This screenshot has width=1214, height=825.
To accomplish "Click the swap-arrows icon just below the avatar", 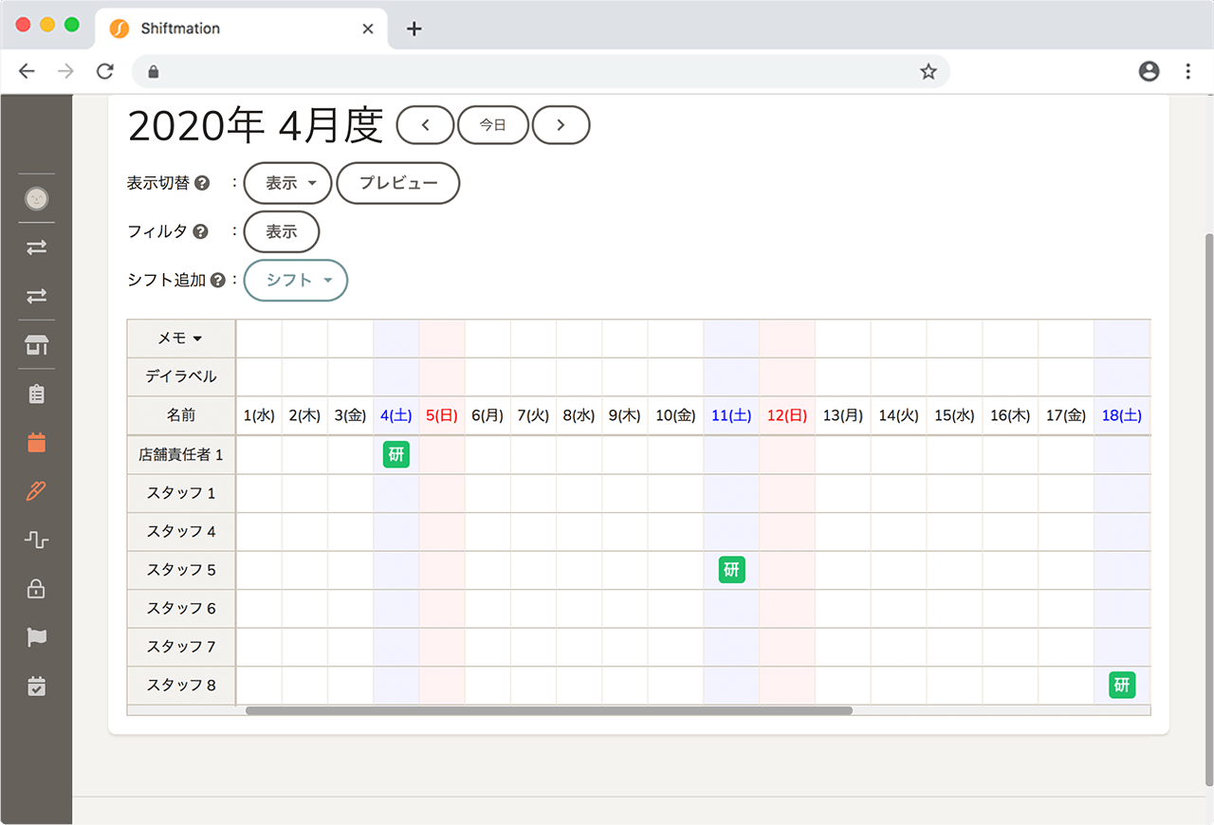I will pyautogui.click(x=36, y=247).
